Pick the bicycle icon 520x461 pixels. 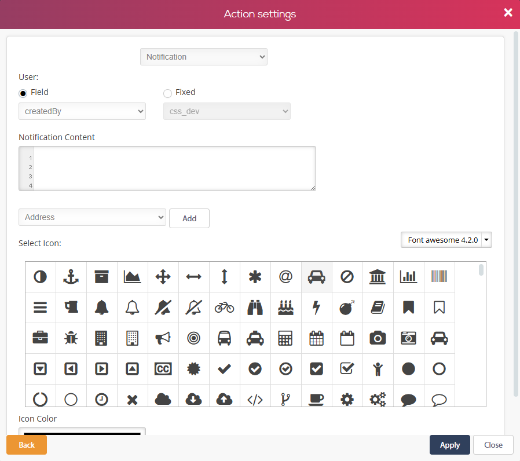pyautogui.click(x=225, y=308)
